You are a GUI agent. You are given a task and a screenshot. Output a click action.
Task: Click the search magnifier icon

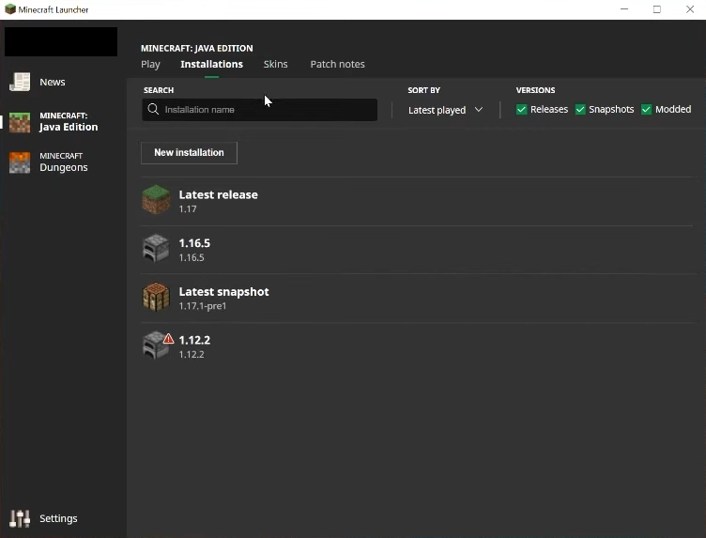click(153, 110)
